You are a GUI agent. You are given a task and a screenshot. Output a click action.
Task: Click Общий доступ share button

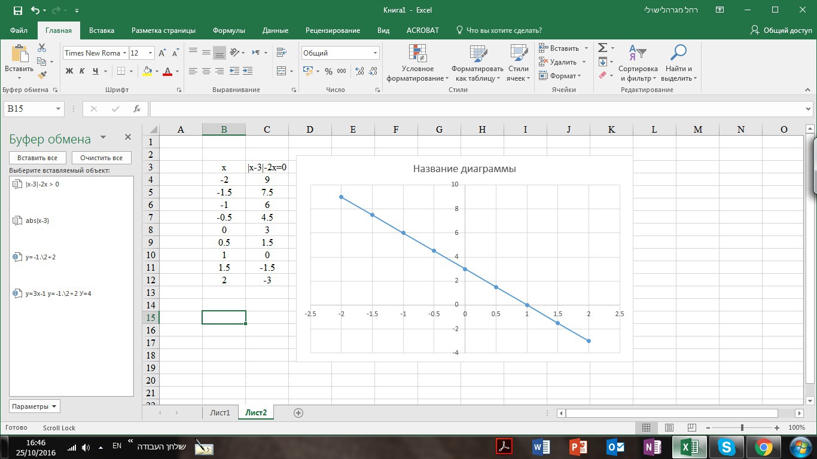781,30
